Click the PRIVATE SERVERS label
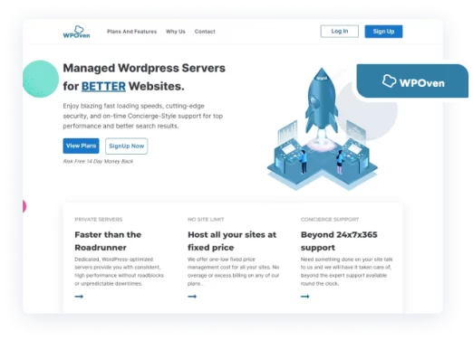 pos(99,220)
